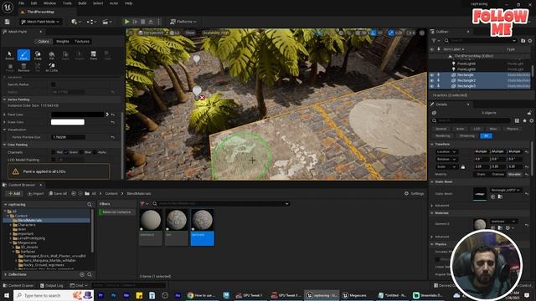The height and width of the screenshot is (301, 536).
Task: Toggle the Material Instance filter
Action: pyautogui.click(x=117, y=212)
